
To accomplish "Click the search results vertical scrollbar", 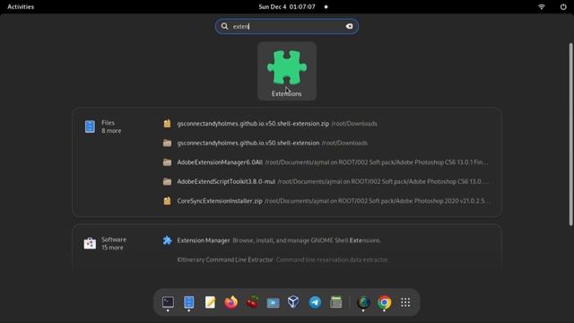I will [x=570, y=135].
